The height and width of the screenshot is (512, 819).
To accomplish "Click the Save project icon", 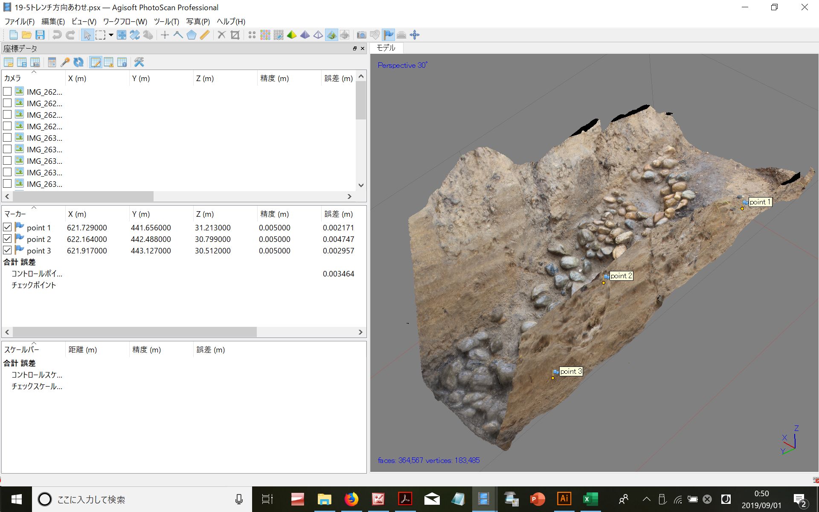I will click(x=40, y=35).
